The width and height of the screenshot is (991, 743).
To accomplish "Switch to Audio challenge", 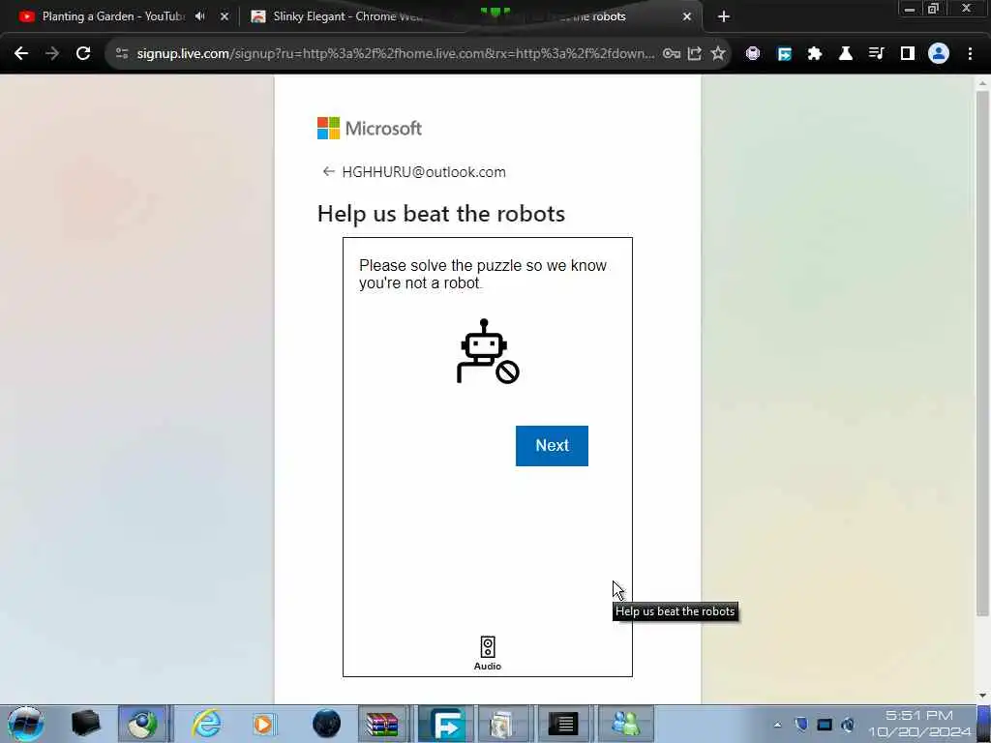I will tap(488, 653).
